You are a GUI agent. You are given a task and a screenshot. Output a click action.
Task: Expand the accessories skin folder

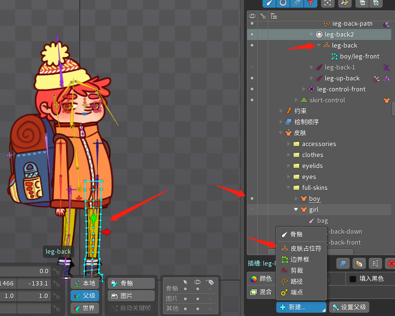coord(288,144)
